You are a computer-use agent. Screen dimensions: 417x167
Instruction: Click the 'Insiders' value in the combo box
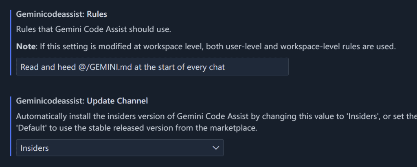(x=35, y=148)
